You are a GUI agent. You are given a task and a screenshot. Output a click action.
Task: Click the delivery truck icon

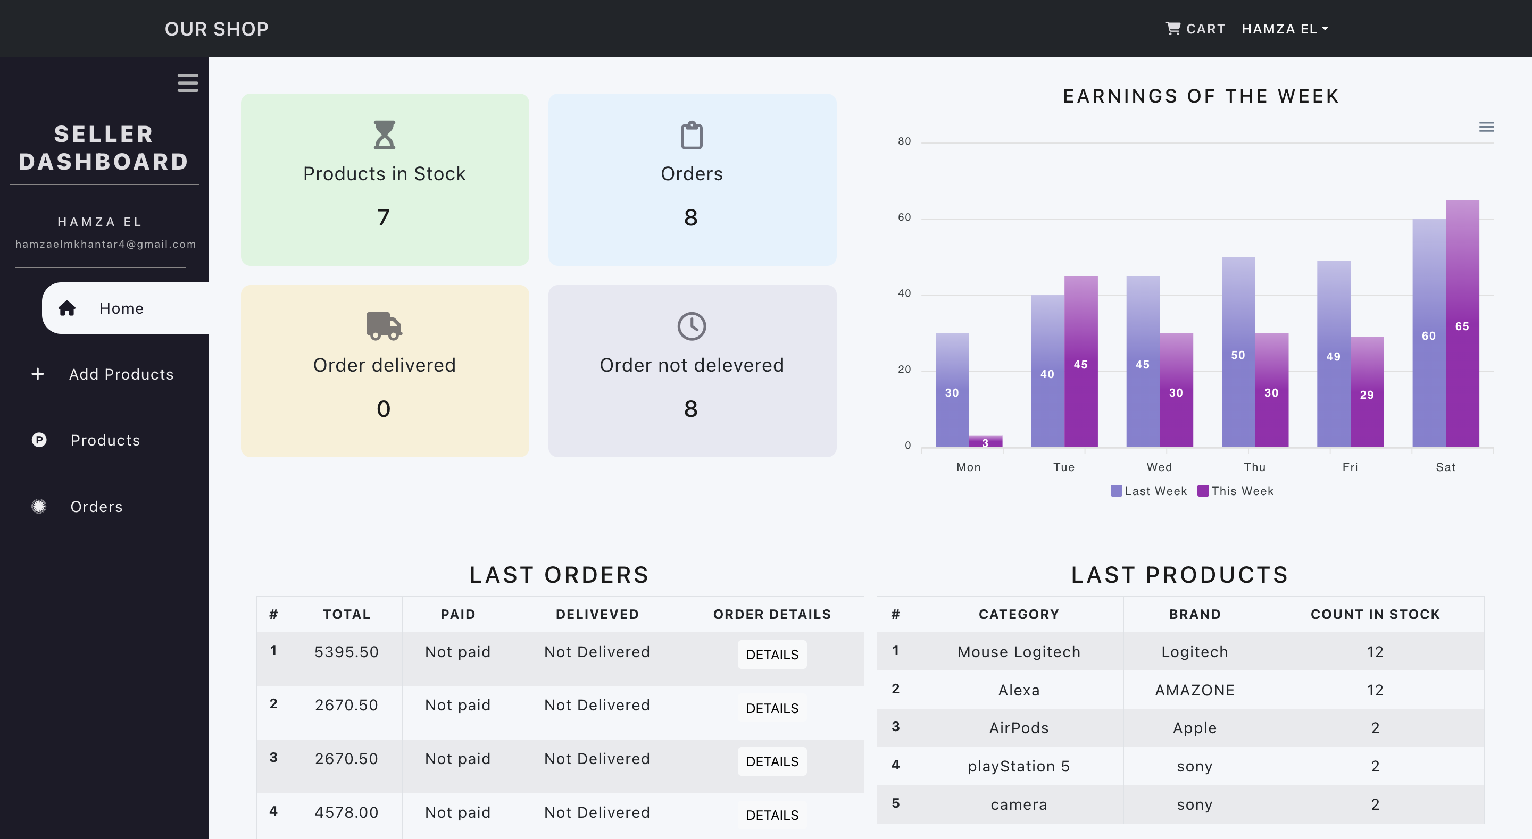click(384, 326)
